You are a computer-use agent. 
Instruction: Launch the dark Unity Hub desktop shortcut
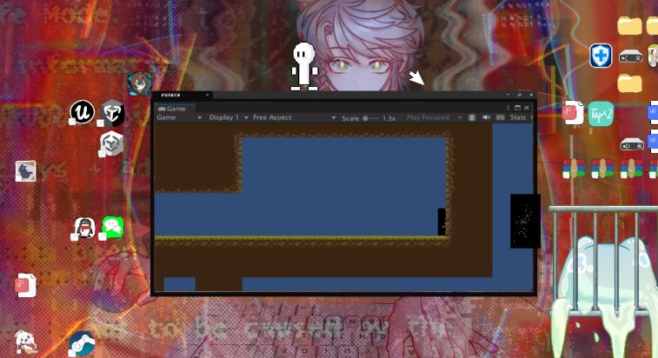point(112,112)
